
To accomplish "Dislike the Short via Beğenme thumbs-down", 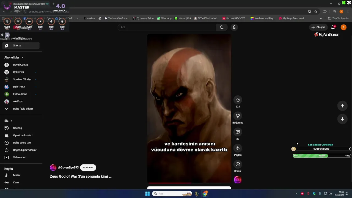I will point(238,116).
